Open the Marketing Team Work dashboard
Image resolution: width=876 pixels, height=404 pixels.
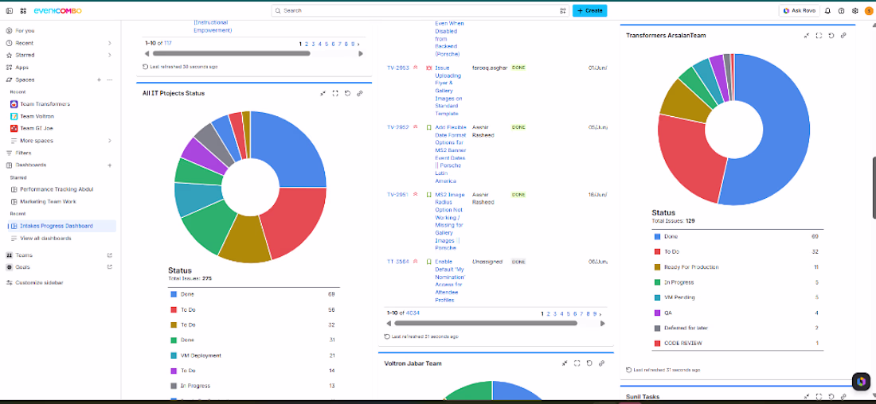(x=48, y=201)
